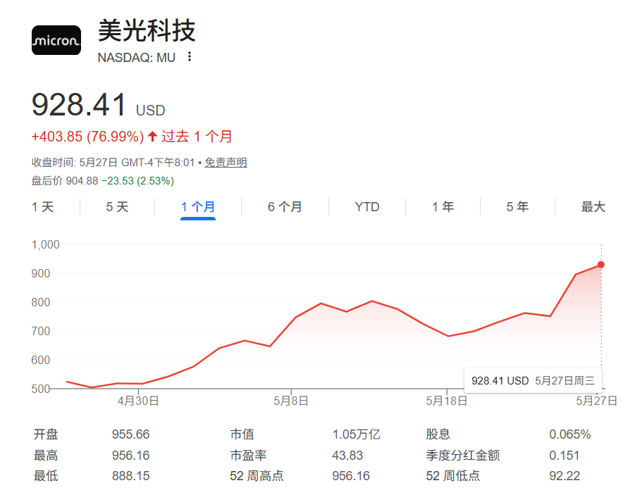Click the 美光科技 company title

click(x=147, y=30)
